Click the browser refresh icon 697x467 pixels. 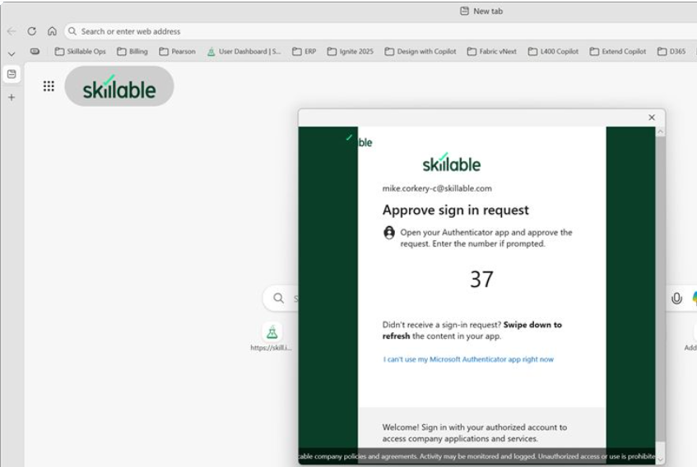coord(31,31)
